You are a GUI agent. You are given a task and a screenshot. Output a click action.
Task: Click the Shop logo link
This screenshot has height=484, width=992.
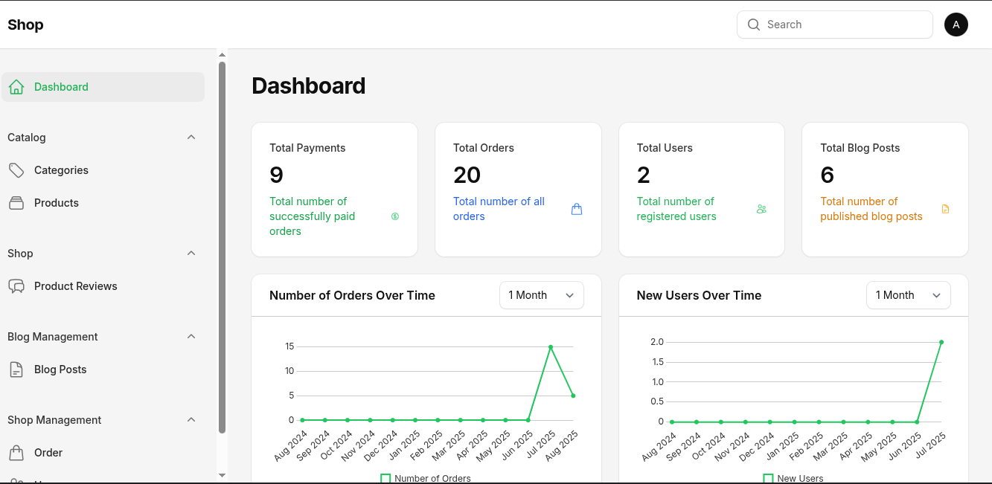coord(25,25)
